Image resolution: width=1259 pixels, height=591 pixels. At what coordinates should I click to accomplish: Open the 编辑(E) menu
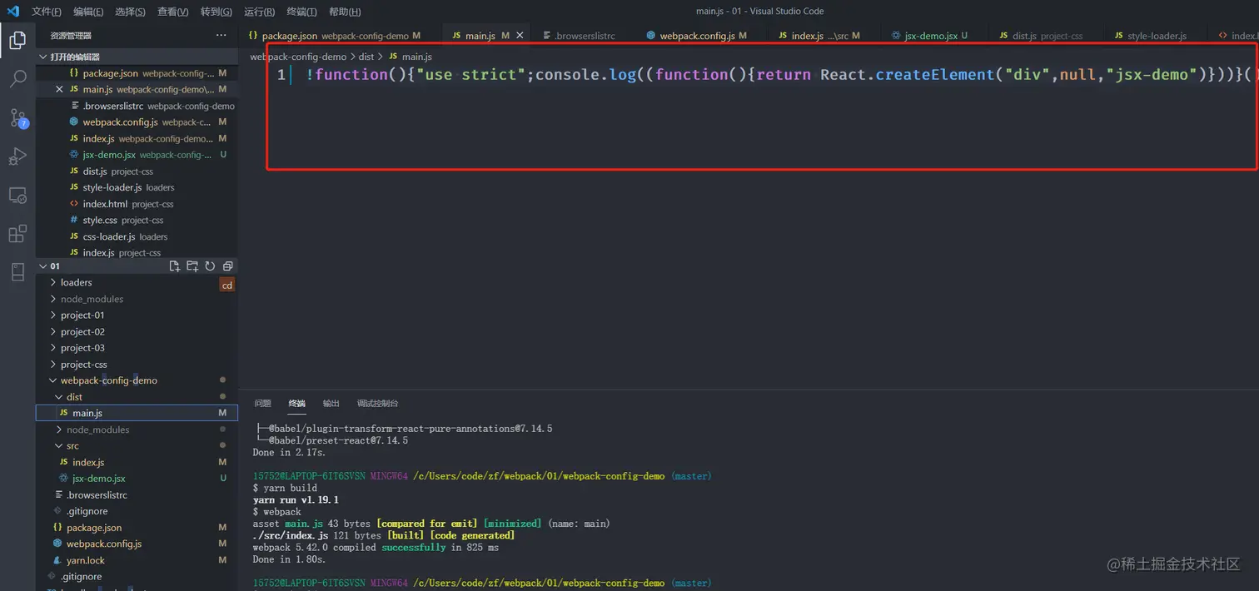point(88,12)
